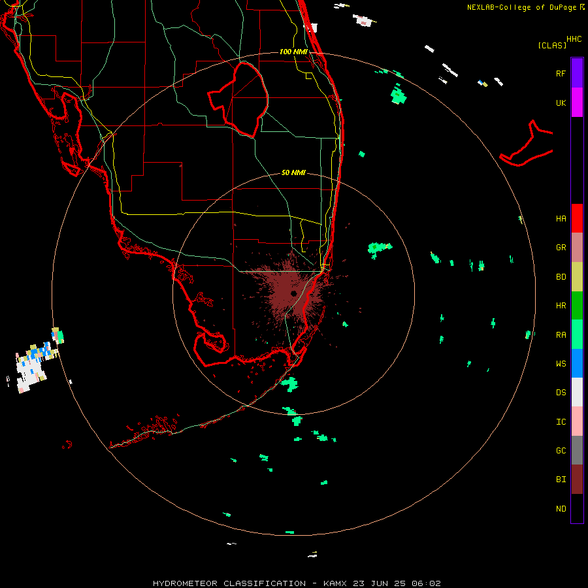Viewport: 588px width, 588px height.
Task: Click the brown biological echo cluster around radar
Action: click(293, 293)
